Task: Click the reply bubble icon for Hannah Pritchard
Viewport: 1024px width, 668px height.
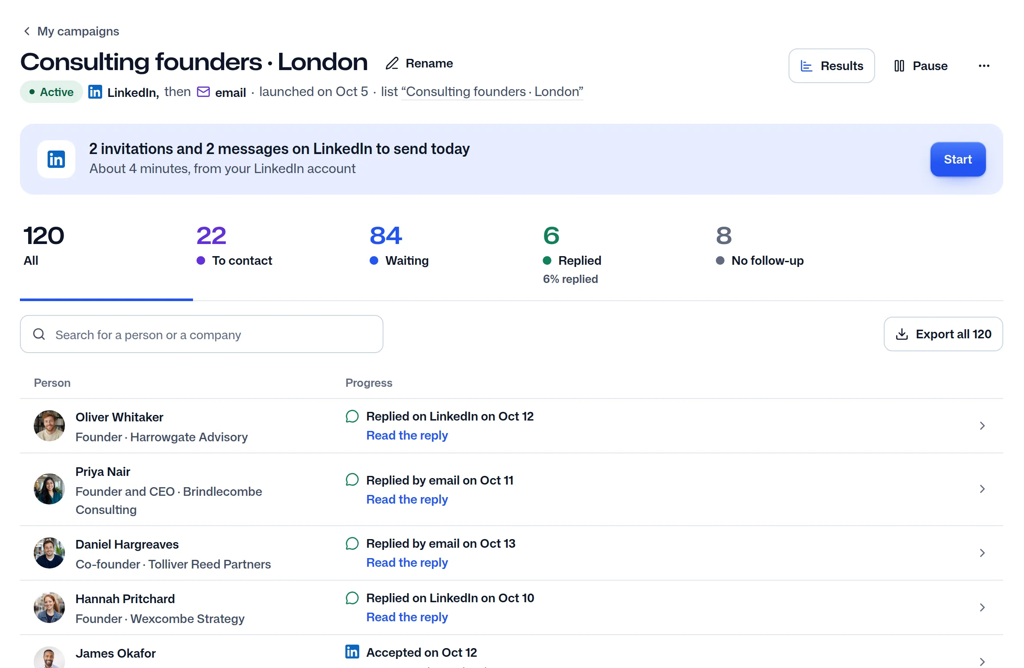Action: [352, 598]
